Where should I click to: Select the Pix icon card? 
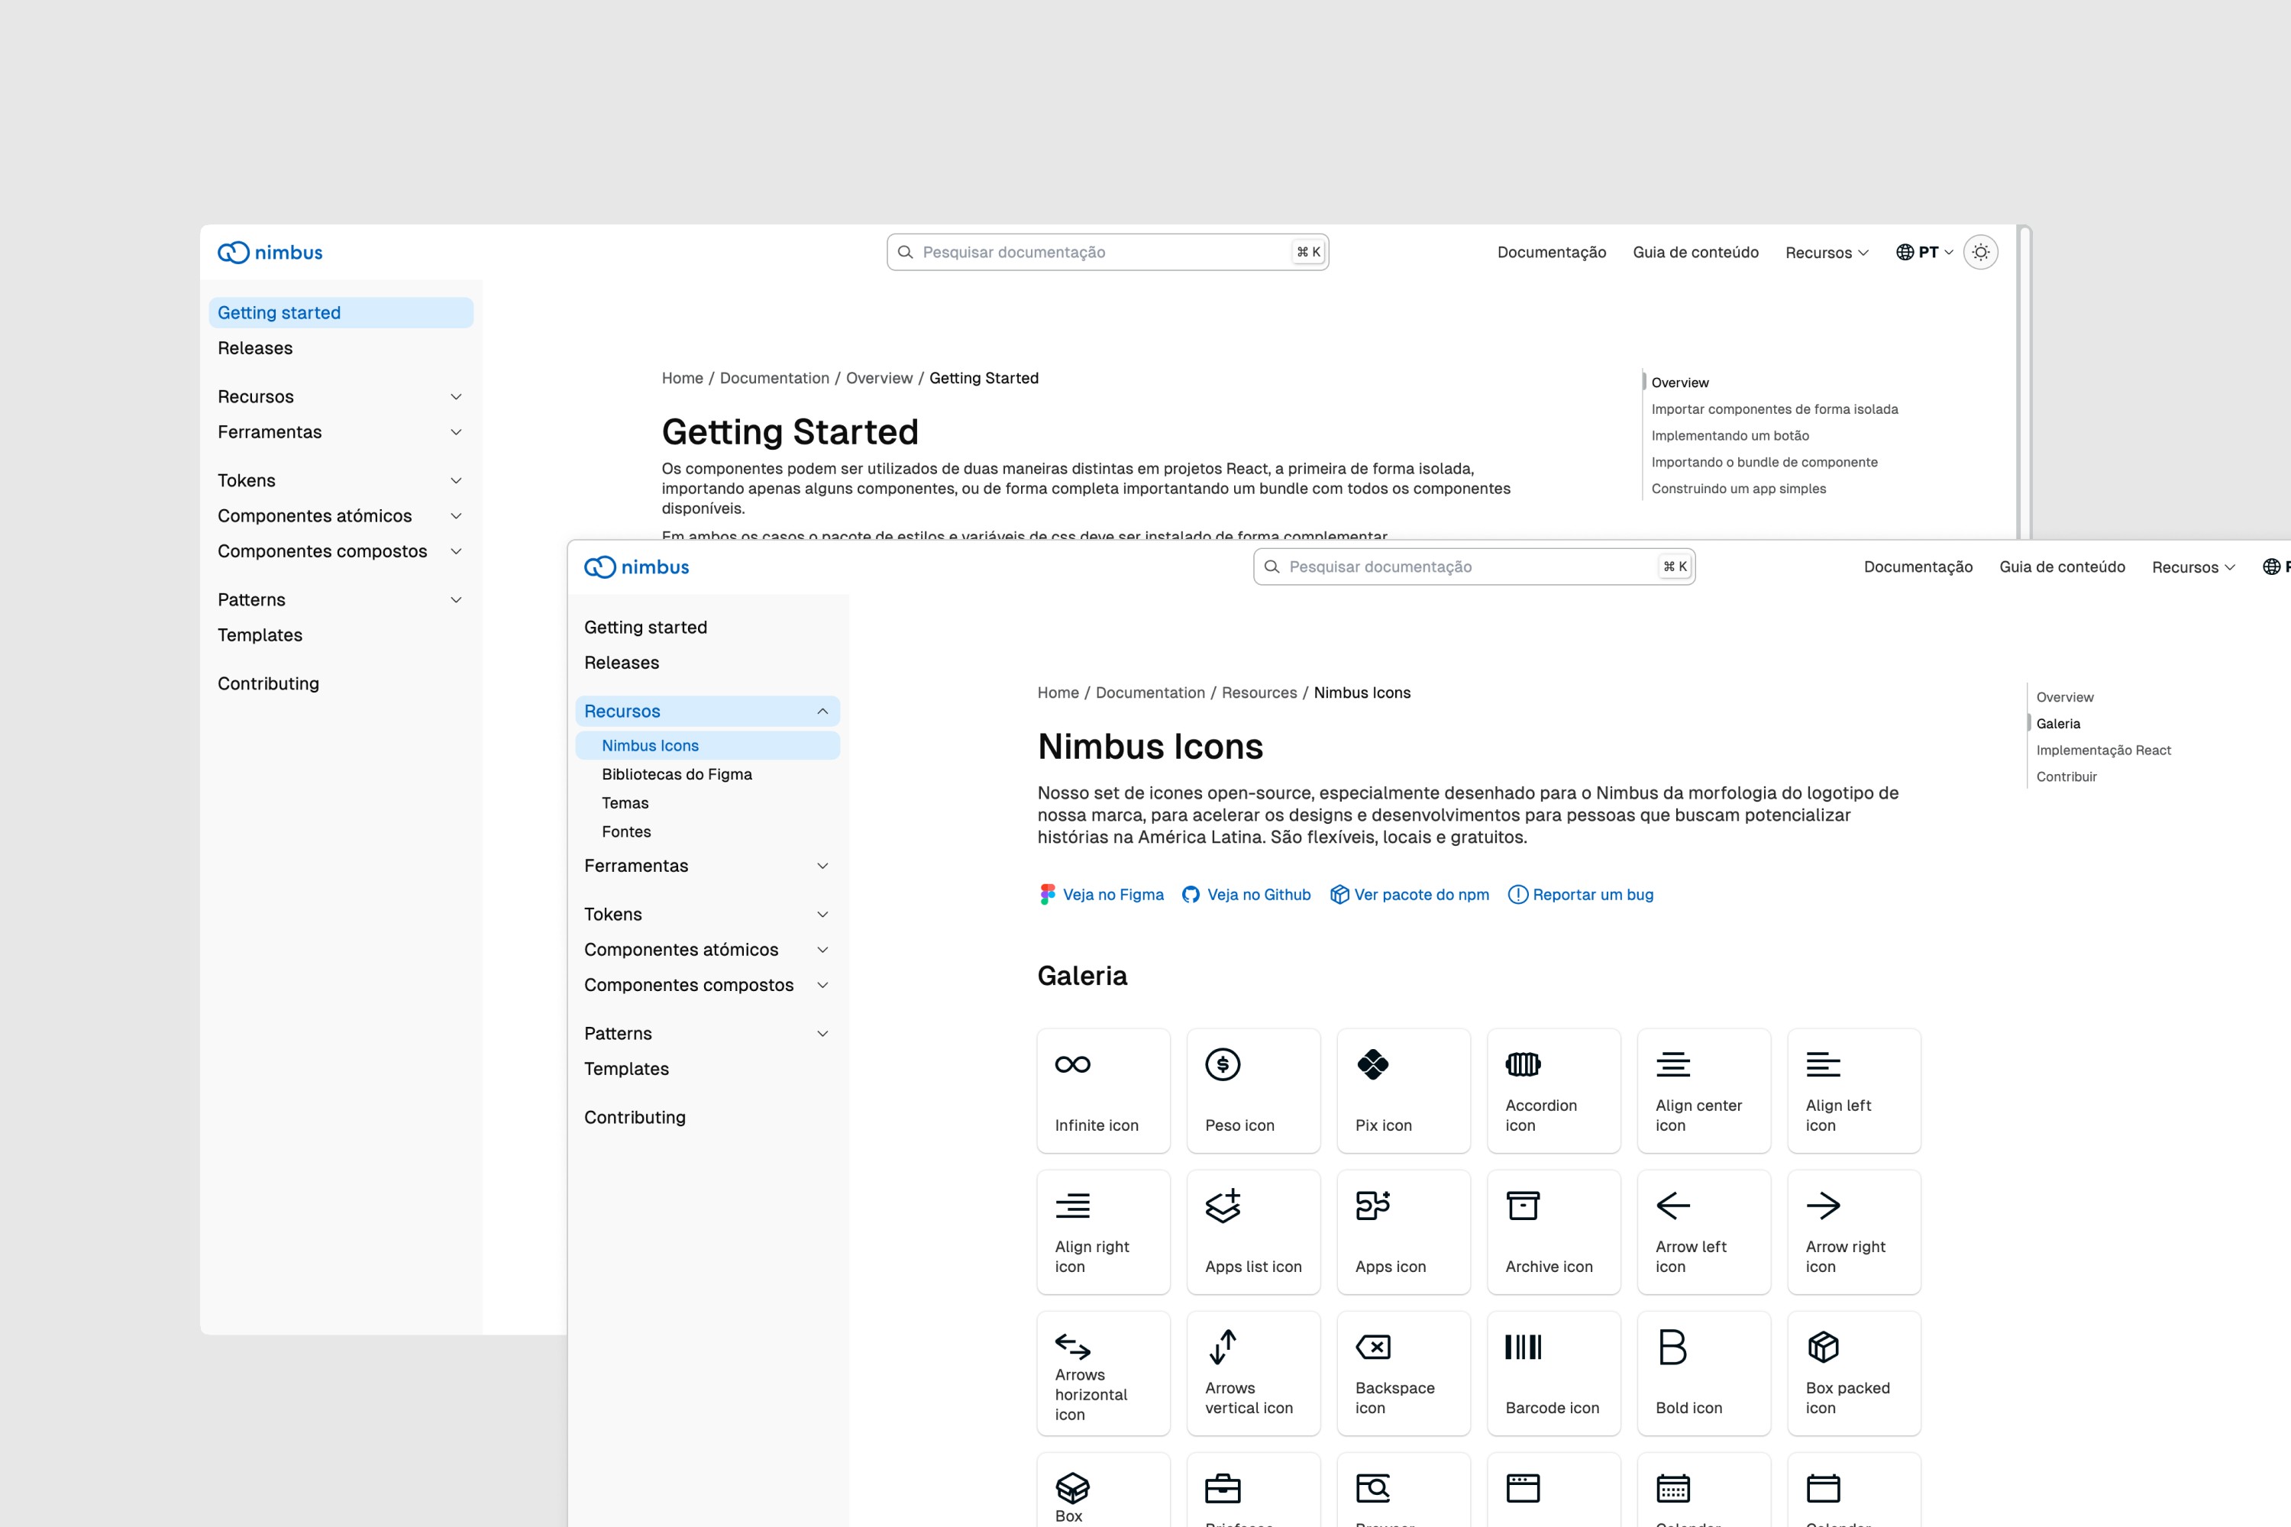(1404, 1091)
